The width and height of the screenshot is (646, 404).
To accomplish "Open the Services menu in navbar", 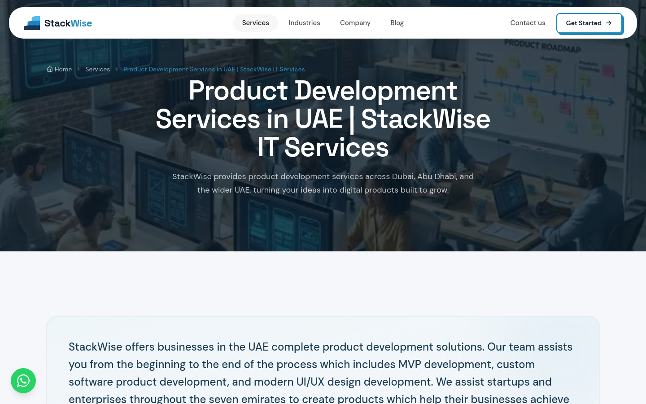I will tap(256, 23).
